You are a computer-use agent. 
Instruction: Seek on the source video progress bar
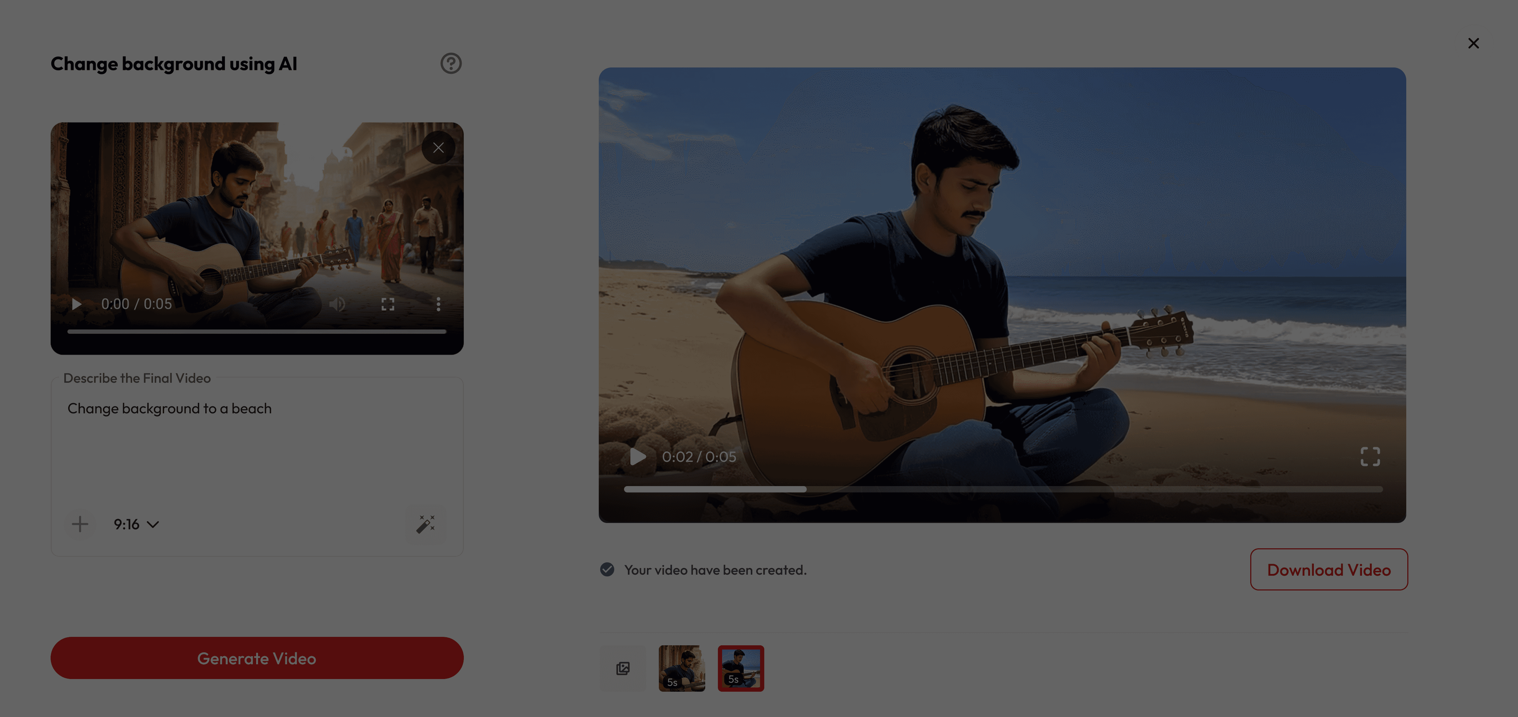(x=257, y=332)
